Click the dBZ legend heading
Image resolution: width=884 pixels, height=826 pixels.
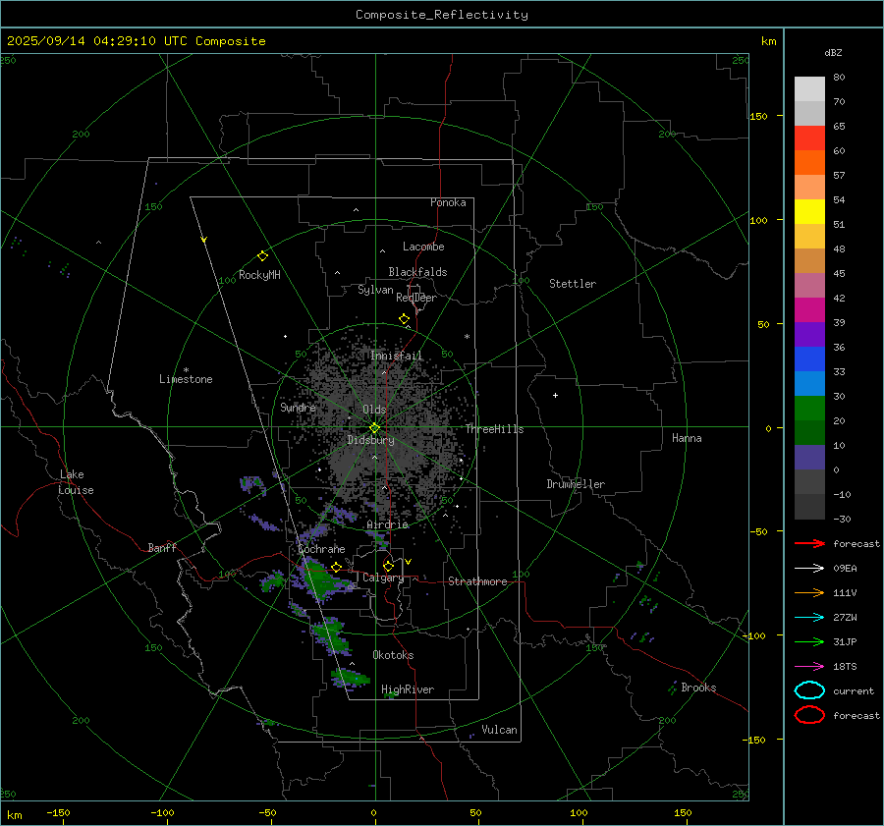pyautogui.click(x=833, y=52)
